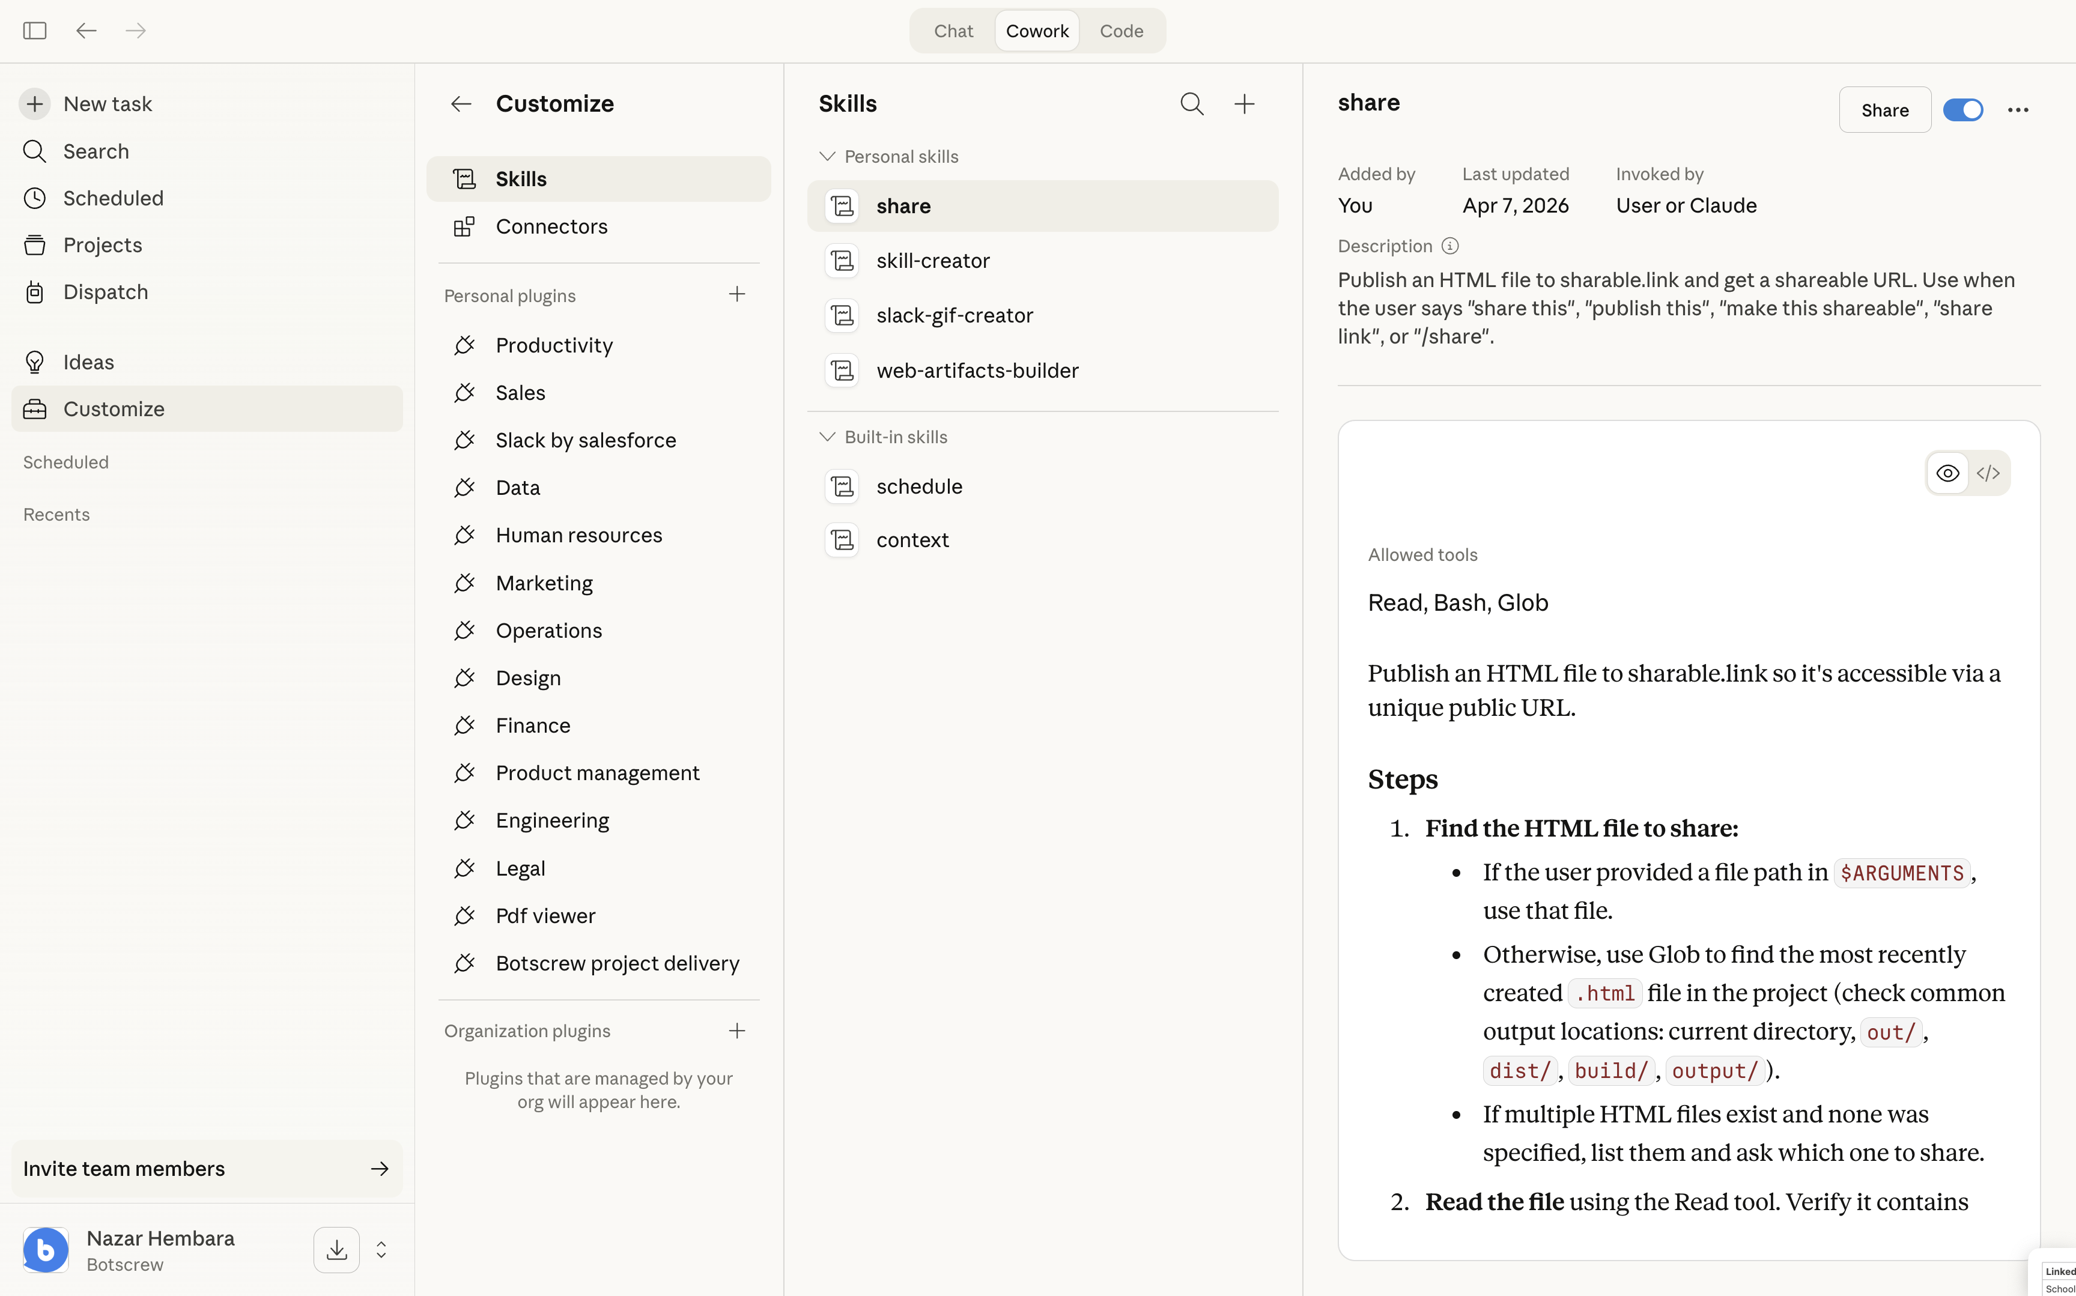This screenshot has width=2076, height=1296.
Task: Select the slack-gif-creator skill
Action: [954, 315]
